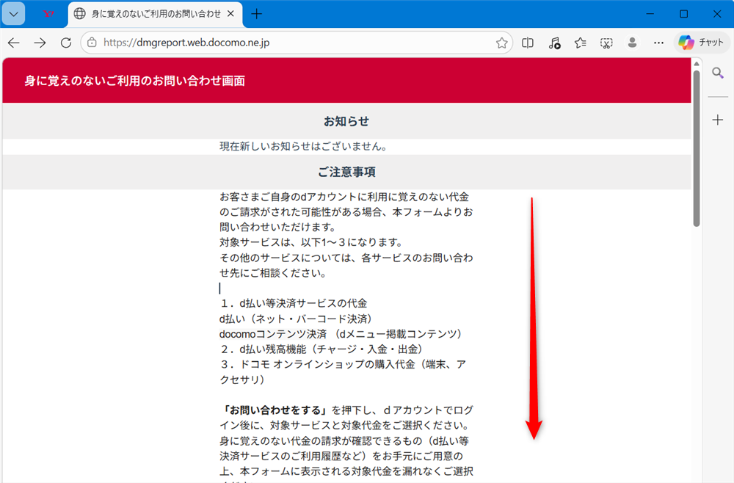The image size is (734, 483).
Task: Expand the sidebar customize panel with plus
Action: 718,120
